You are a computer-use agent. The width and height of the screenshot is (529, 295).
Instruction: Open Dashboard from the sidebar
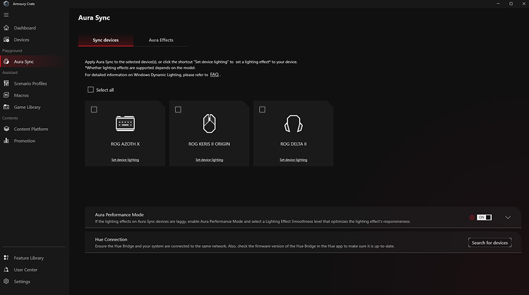[x=24, y=28]
